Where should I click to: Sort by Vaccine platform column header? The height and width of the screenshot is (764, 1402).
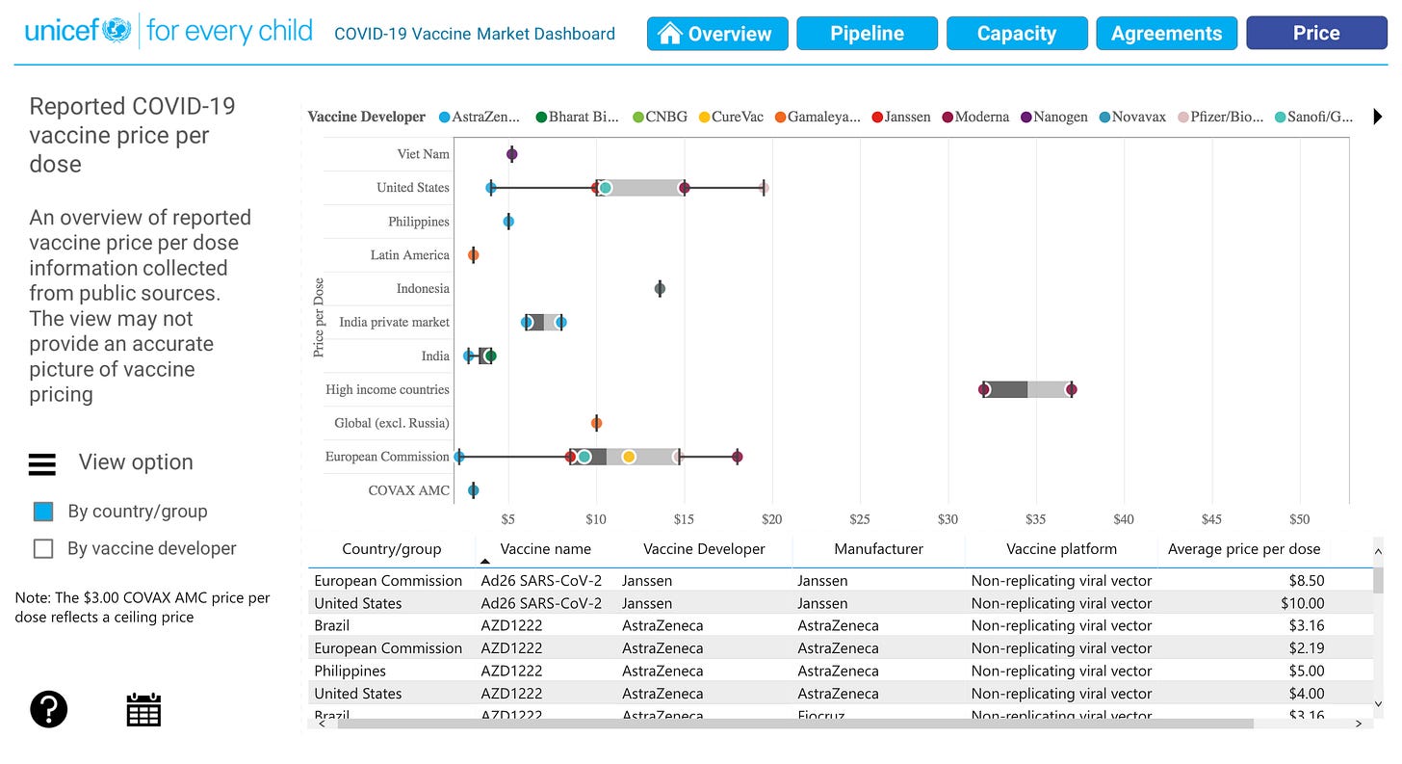(x=1061, y=549)
